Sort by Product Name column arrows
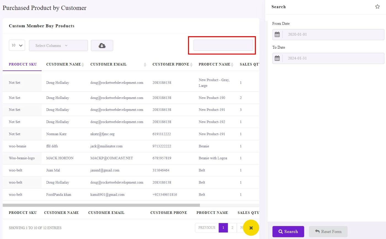 pos(232,64)
